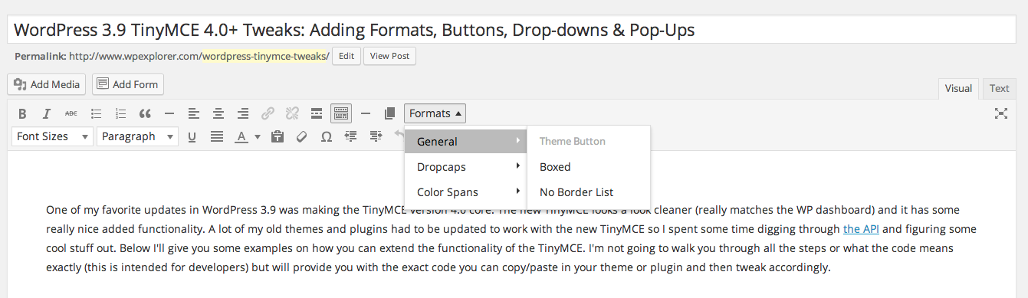Click the View Post button
Viewport: 1028px width, 298px height.
point(390,56)
